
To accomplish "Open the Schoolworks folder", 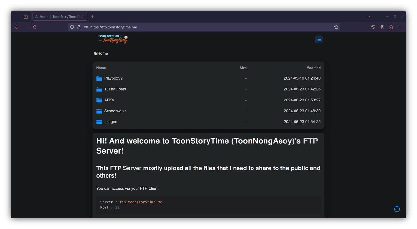I will 115,111.
